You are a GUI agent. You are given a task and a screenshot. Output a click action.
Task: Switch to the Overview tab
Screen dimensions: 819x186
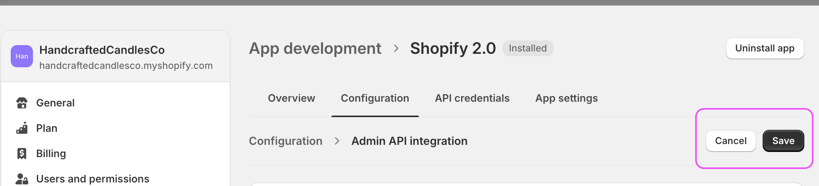tap(291, 98)
